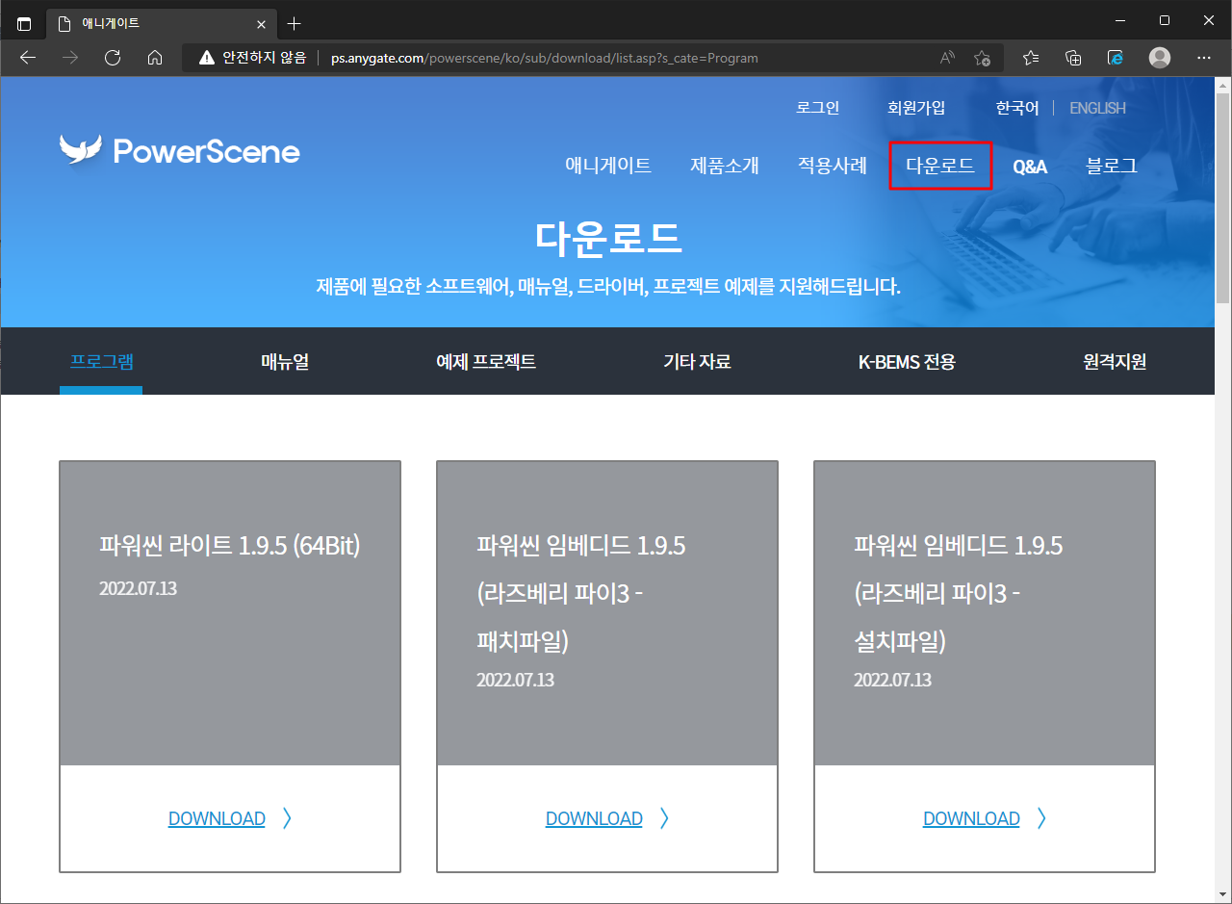
Task: Open the read aloud icon in address bar
Action: [x=948, y=58]
